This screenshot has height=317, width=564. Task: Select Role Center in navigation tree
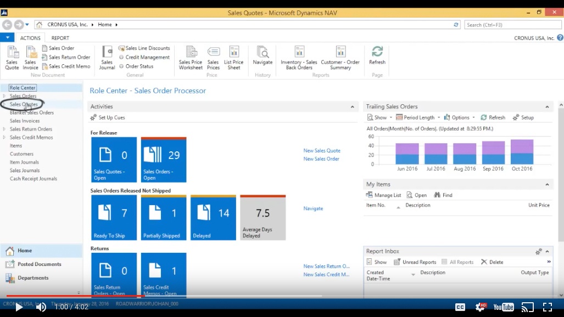(23, 88)
